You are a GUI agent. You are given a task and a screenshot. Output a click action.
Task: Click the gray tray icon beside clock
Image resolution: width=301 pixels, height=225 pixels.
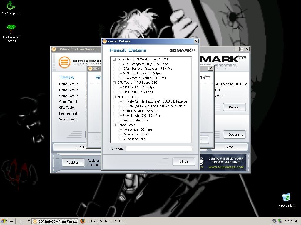pos(275,221)
